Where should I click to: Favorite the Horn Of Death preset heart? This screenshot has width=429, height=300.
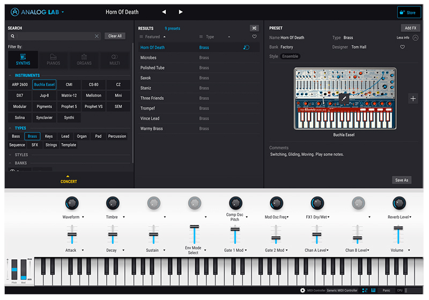tap(403, 47)
